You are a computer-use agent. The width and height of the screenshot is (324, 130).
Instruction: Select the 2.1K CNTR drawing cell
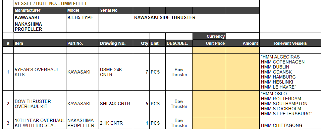click(x=116, y=123)
